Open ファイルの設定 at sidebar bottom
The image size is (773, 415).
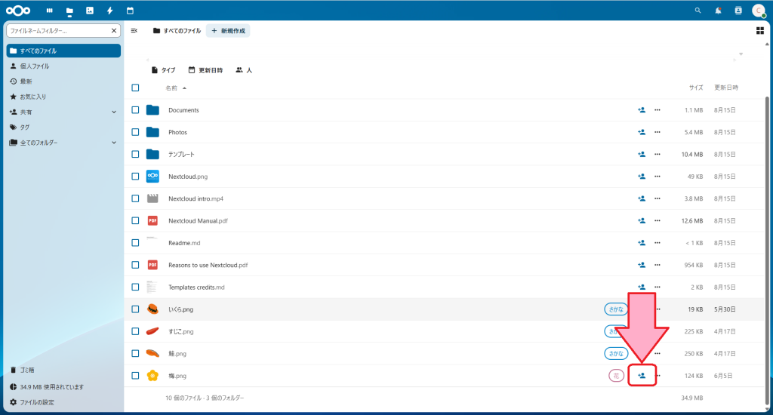pos(36,402)
